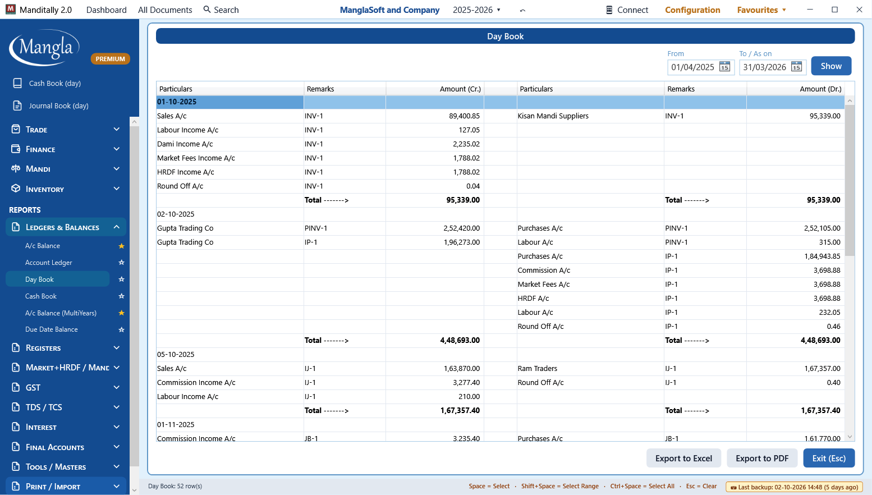872x495 pixels.
Task: Toggle favourite star for A/c Balance (MultiYears)
Action: [121, 313]
